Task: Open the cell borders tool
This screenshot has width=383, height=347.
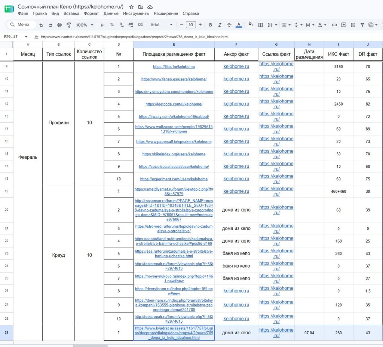Action: 261,25
